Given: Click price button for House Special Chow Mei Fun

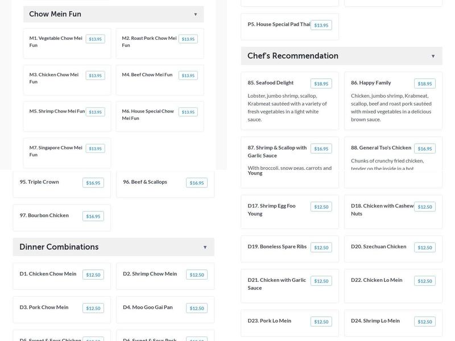Looking at the screenshot, I should pos(188,112).
